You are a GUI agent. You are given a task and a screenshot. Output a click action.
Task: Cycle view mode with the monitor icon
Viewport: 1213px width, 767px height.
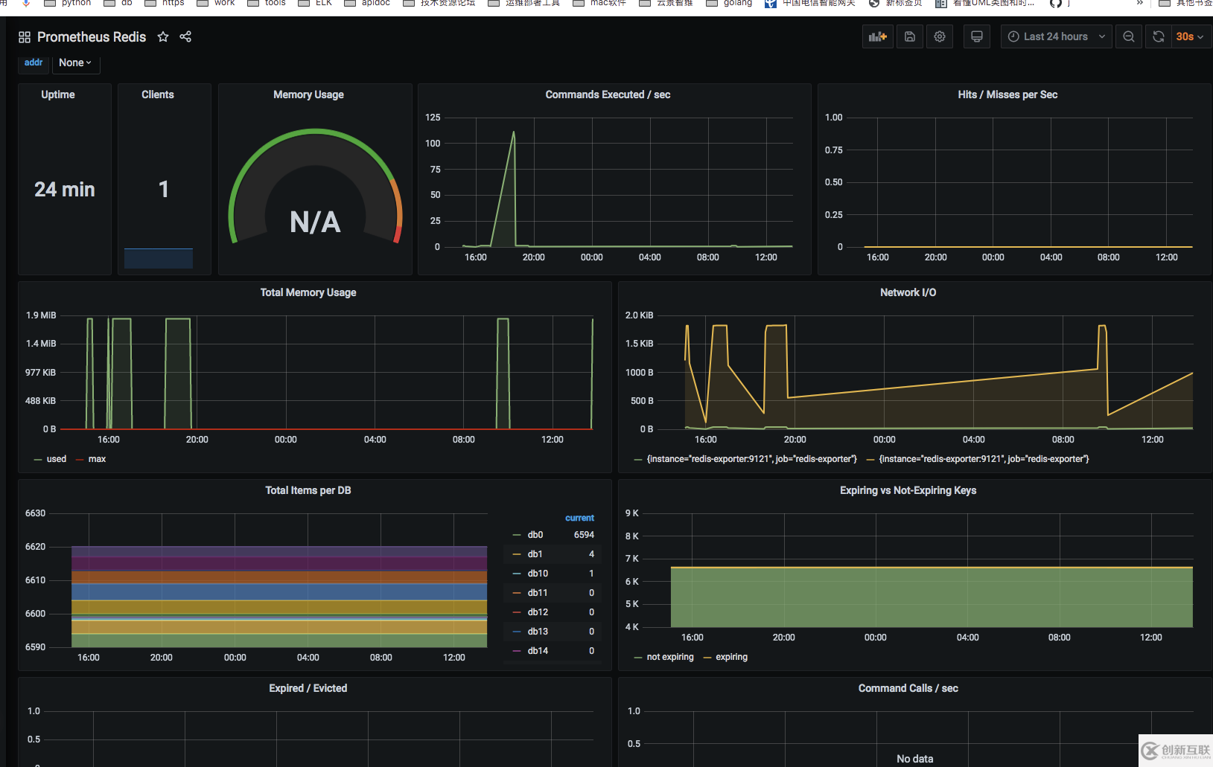click(977, 36)
